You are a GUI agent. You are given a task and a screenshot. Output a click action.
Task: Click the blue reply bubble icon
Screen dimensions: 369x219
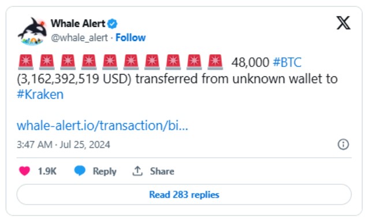click(80, 170)
